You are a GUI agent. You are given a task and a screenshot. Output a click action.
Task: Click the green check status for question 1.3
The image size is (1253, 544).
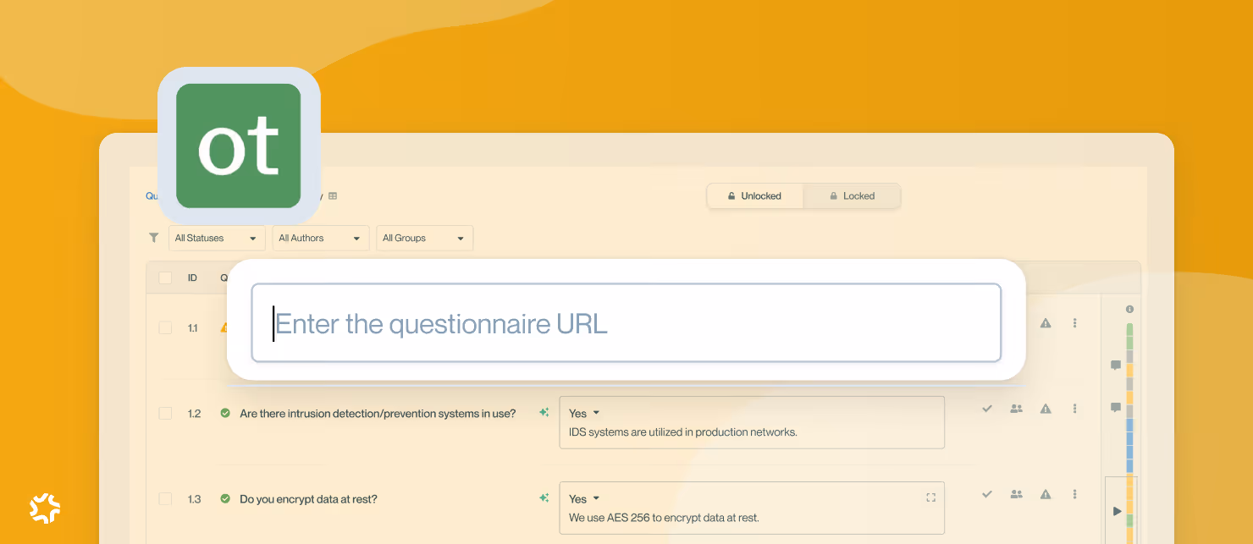[x=225, y=498]
